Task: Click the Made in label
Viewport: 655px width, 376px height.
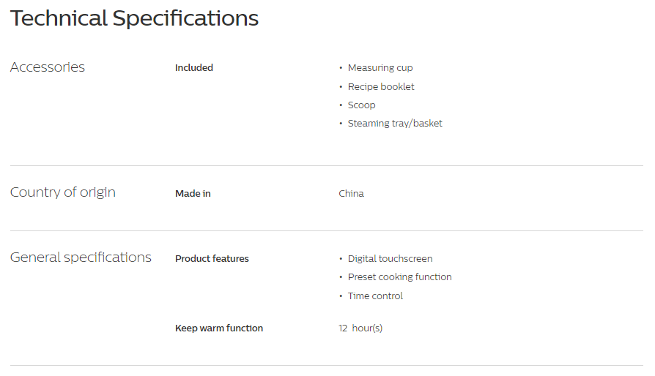Action: [x=193, y=193]
